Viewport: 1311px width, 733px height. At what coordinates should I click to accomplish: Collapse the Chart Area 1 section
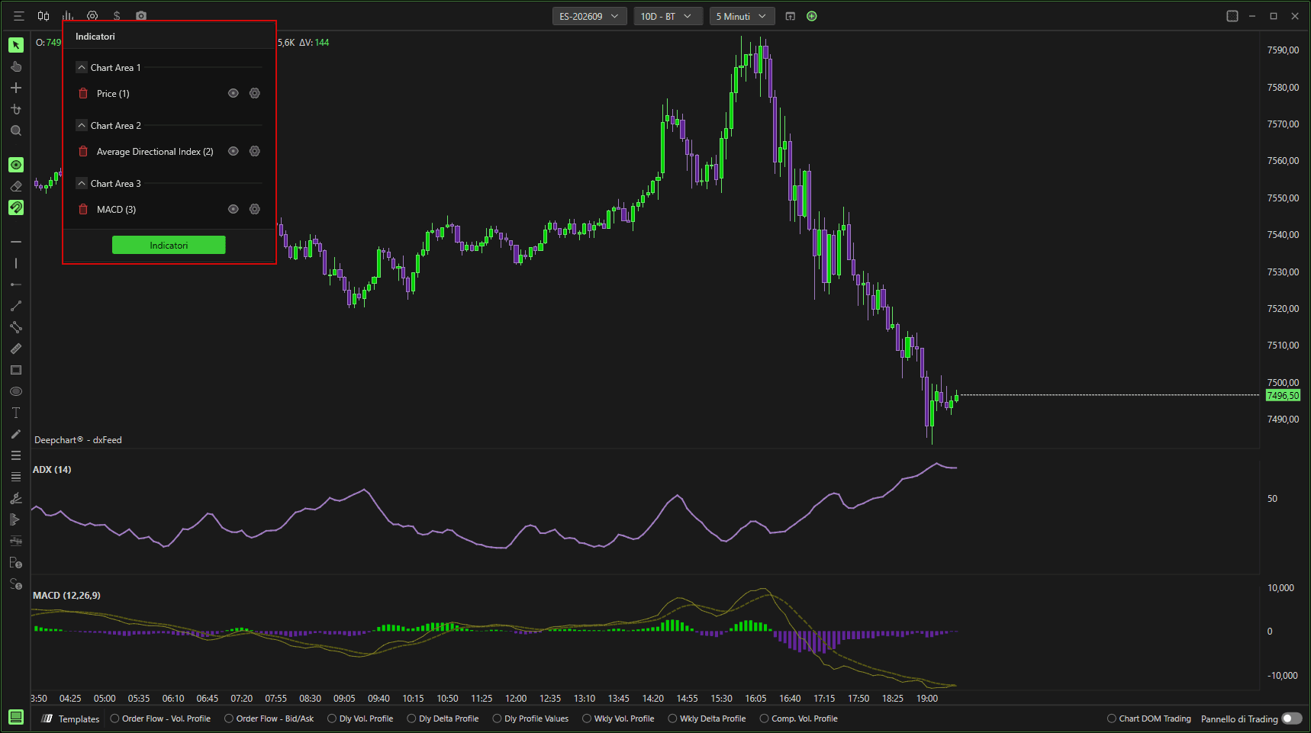82,67
